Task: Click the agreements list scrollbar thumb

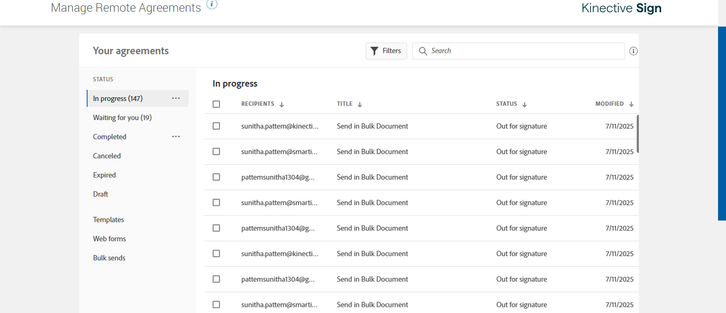Action: click(x=638, y=133)
